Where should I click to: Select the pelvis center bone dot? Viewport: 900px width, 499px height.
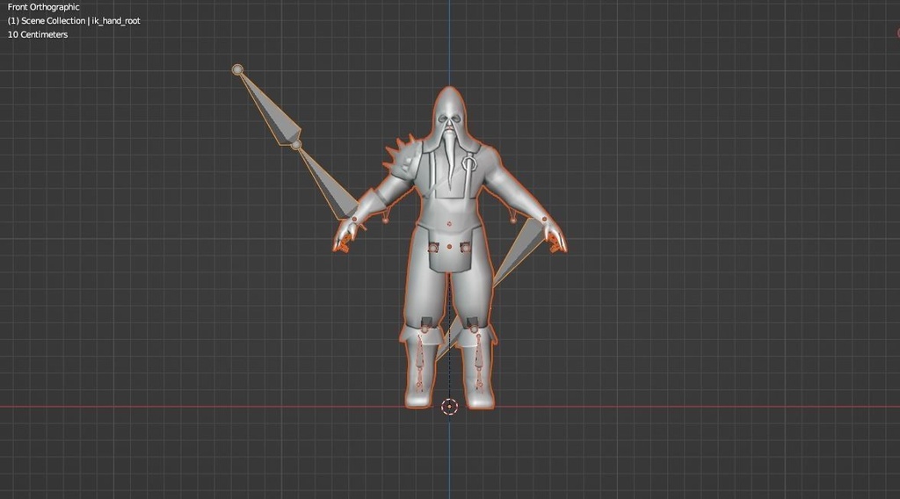point(449,247)
